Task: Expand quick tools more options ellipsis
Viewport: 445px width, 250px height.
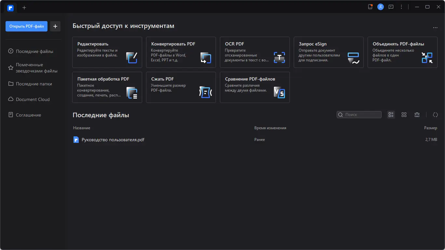Action: click(x=435, y=28)
